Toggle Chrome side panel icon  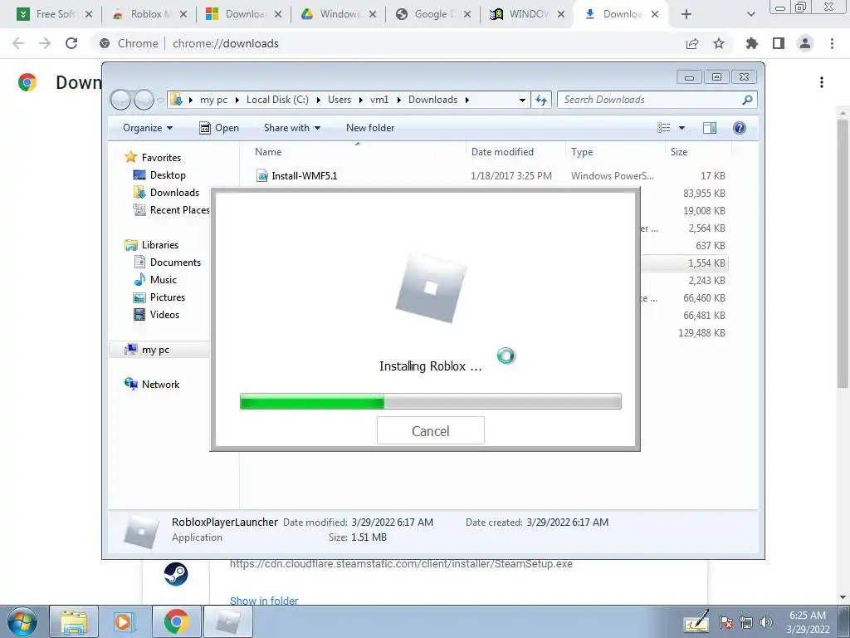779,43
